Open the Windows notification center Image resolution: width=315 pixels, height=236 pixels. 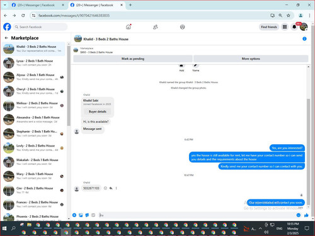(307, 228)
